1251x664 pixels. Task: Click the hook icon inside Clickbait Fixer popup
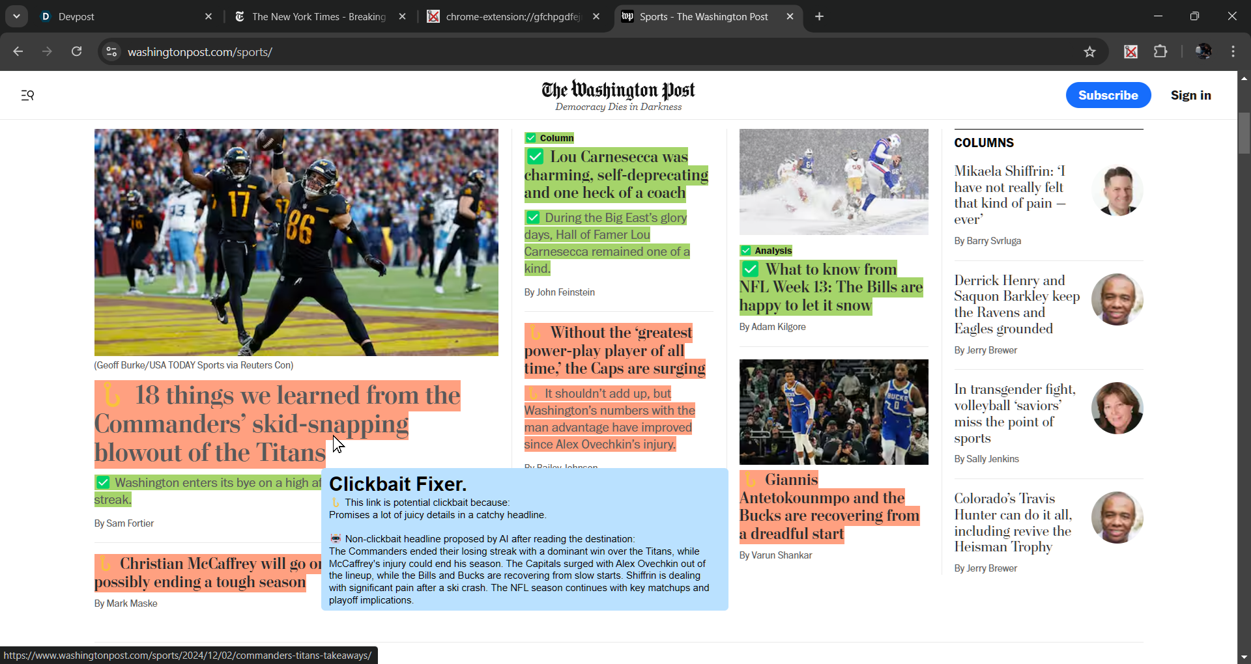pos(335,503)
